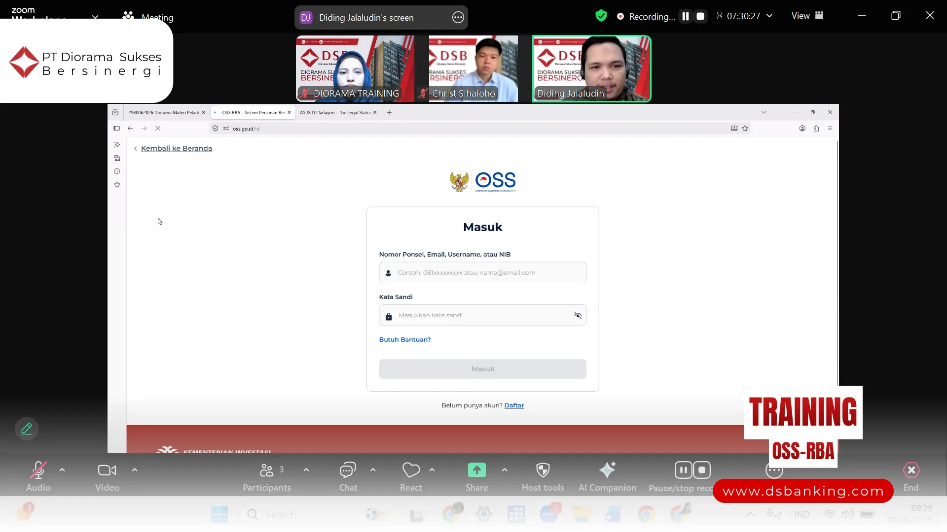Screen dimensions: 947x532
Task: Bookmark the page with star icon
Action: pos(745,128)
